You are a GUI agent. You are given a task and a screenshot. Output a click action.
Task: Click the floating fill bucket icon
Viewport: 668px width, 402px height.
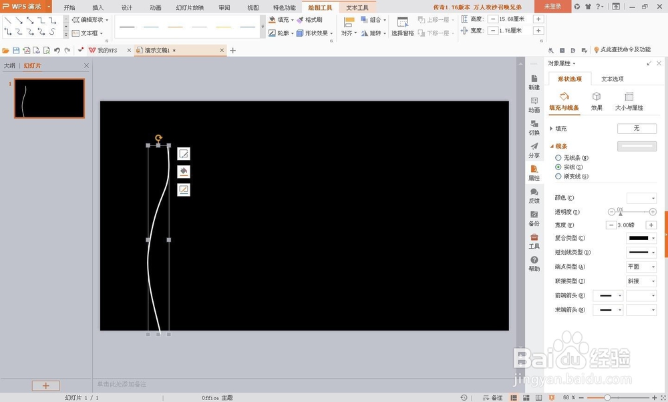click(x=184, y=172)
